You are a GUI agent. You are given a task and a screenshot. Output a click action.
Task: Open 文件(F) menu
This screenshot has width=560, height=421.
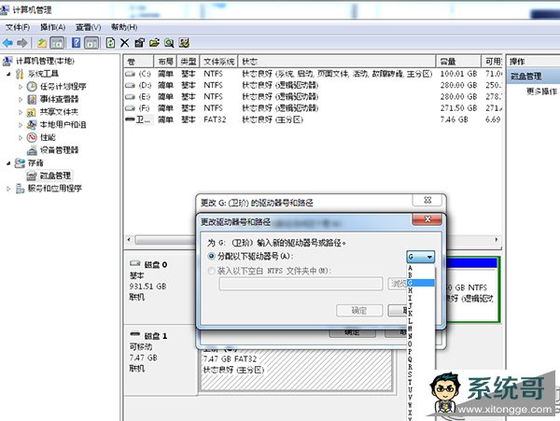point(18,27)
